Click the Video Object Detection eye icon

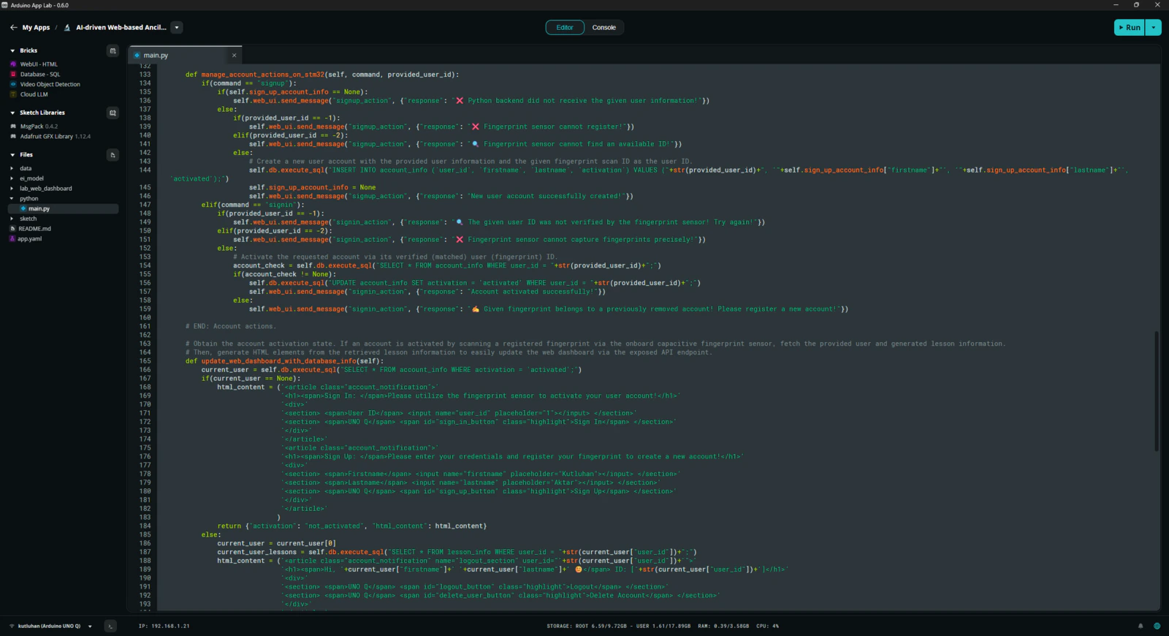point(13,84)
